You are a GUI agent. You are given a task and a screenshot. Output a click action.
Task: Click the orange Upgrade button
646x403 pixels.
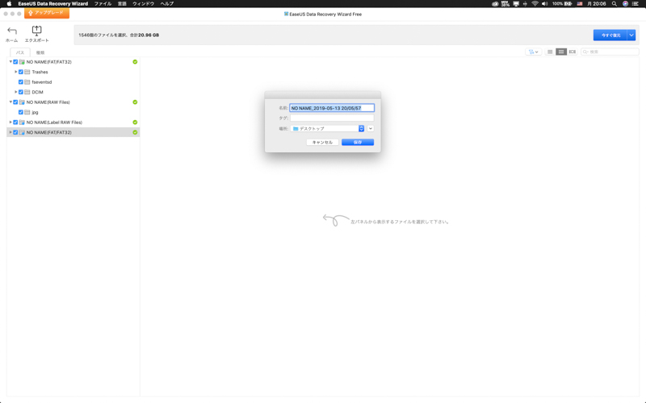[x=47, y=13]
